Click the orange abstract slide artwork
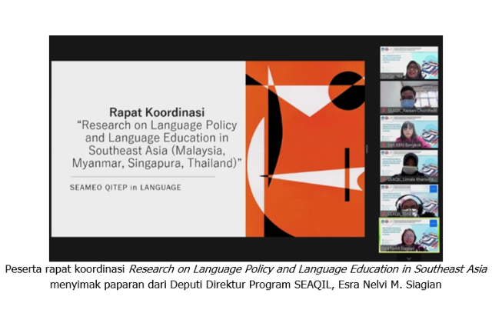The width and height of the screenshot is (492, 323). pos(305,148)
